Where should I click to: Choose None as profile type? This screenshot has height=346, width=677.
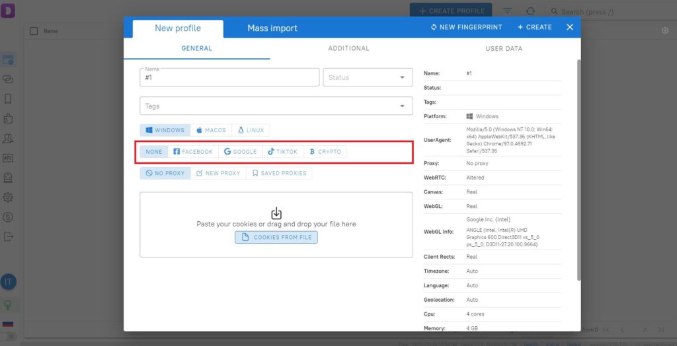[153, 152]
